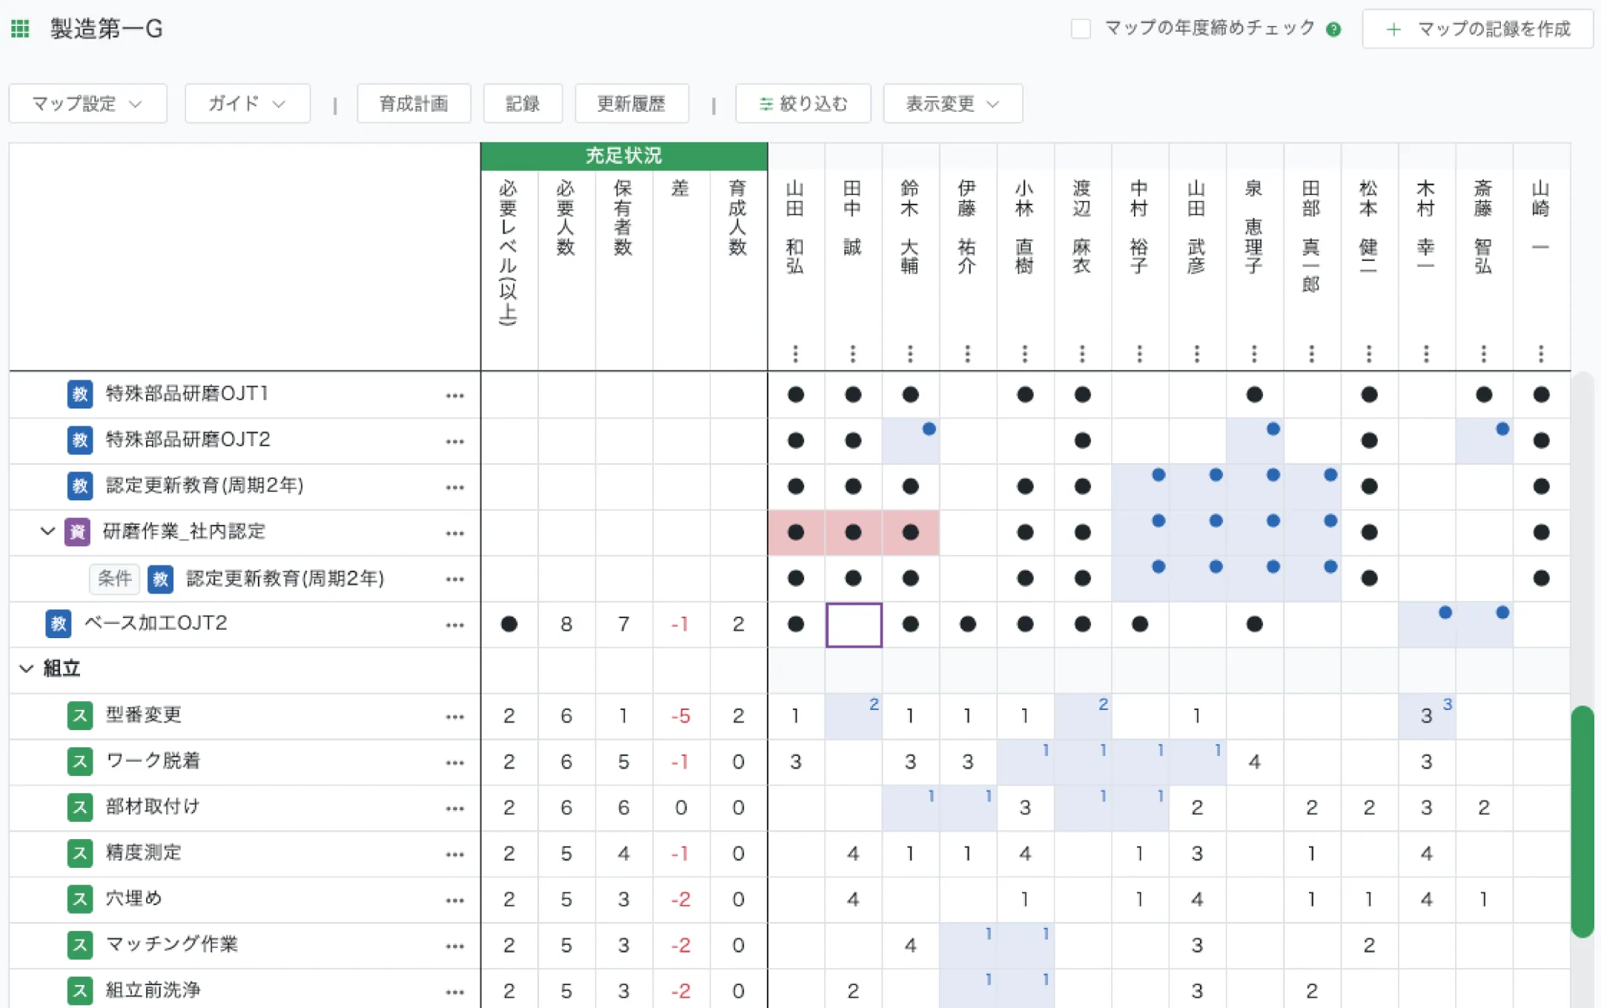Click the green grid app icon
1601x1008 pixels.
tap(20, 29)
